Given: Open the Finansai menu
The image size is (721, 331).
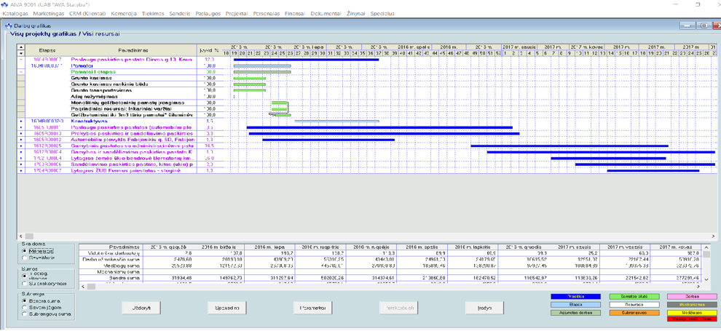Looking at the screenshot, I should [294, 14].
